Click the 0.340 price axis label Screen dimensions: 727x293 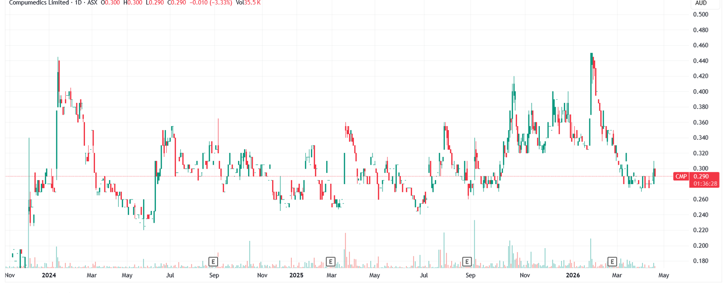701,138
